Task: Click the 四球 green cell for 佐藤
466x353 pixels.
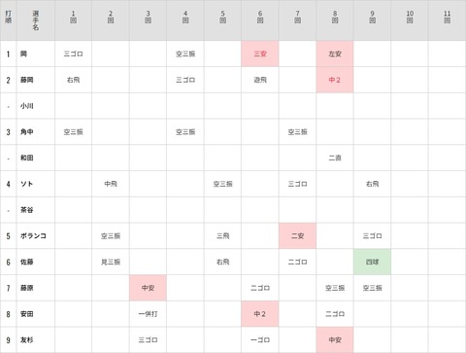Action: click(372, 262)
